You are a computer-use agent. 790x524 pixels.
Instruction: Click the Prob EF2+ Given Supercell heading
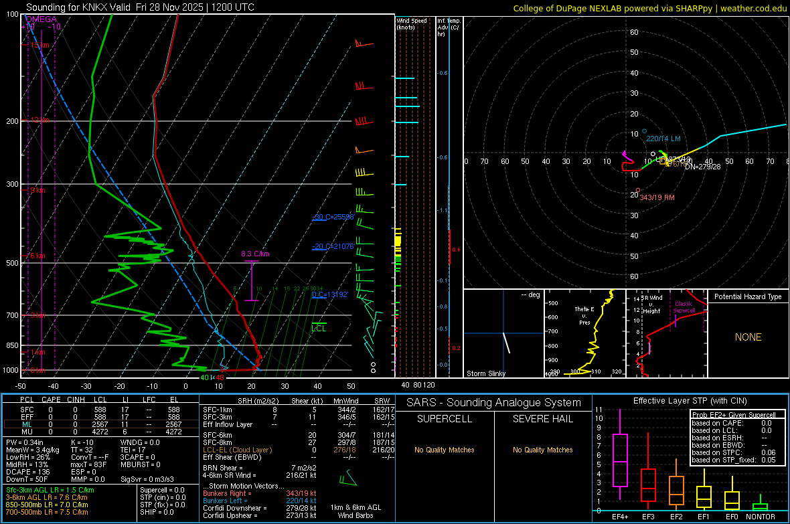coord(734,415)
